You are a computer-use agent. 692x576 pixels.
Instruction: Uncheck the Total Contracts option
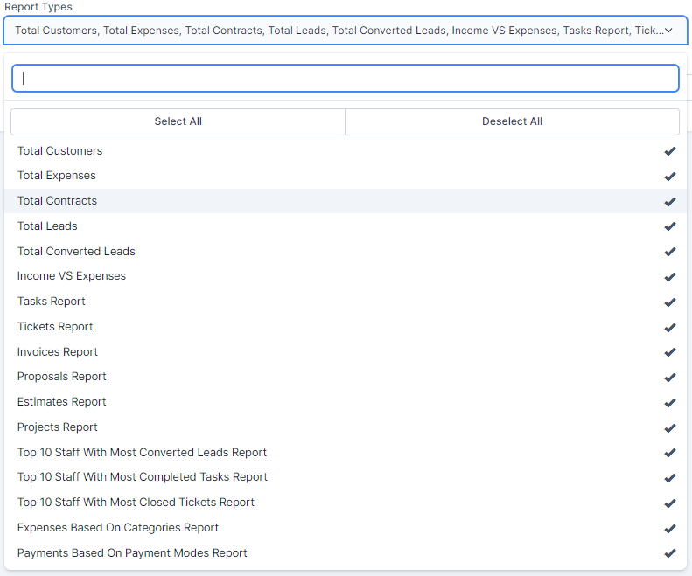pos(58,201)
